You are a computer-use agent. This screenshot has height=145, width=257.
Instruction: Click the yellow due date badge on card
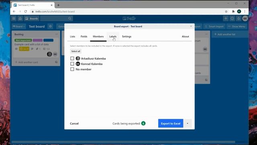pyautogui.click(x=24, y=49)
